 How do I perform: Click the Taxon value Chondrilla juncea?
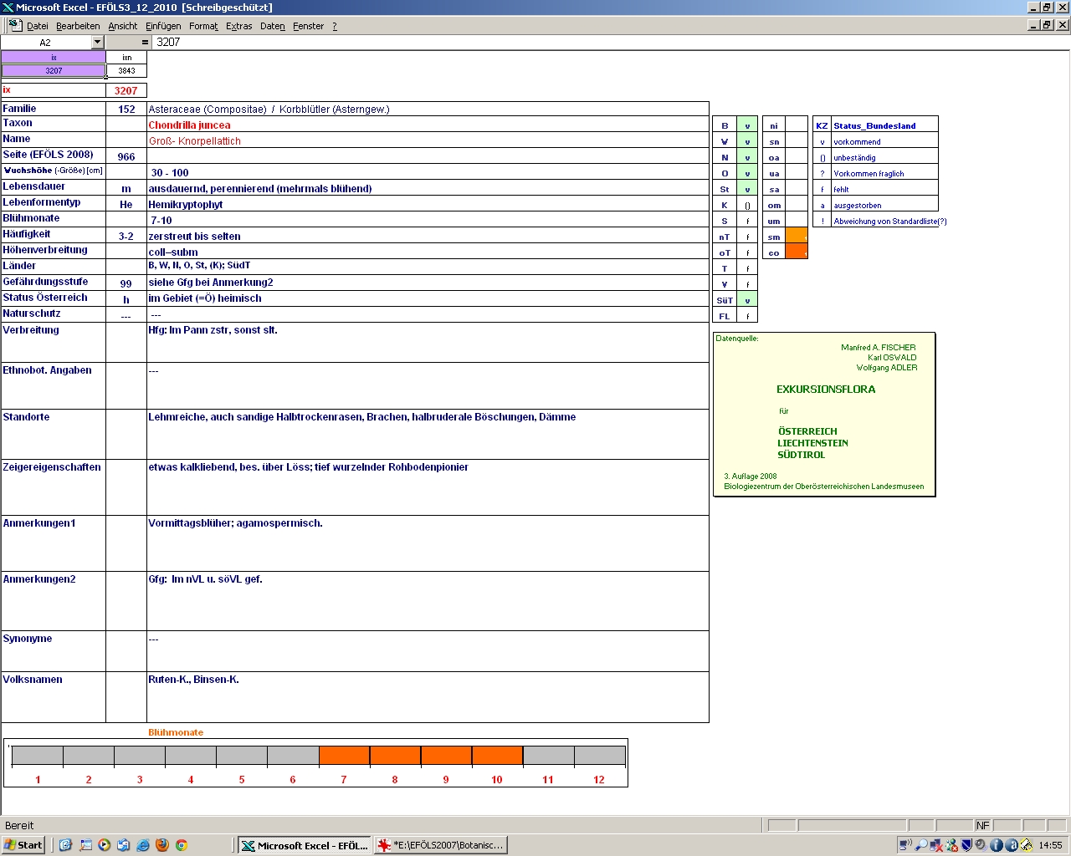(189, 125)
